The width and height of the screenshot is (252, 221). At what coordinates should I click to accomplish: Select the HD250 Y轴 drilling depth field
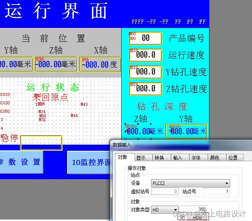click(x=186, y=131)
